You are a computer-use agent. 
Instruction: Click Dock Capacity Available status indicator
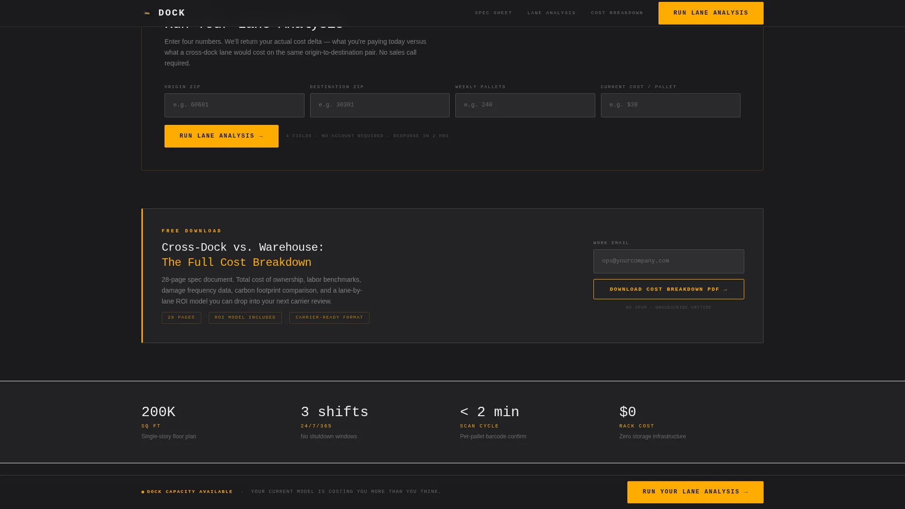187,492
